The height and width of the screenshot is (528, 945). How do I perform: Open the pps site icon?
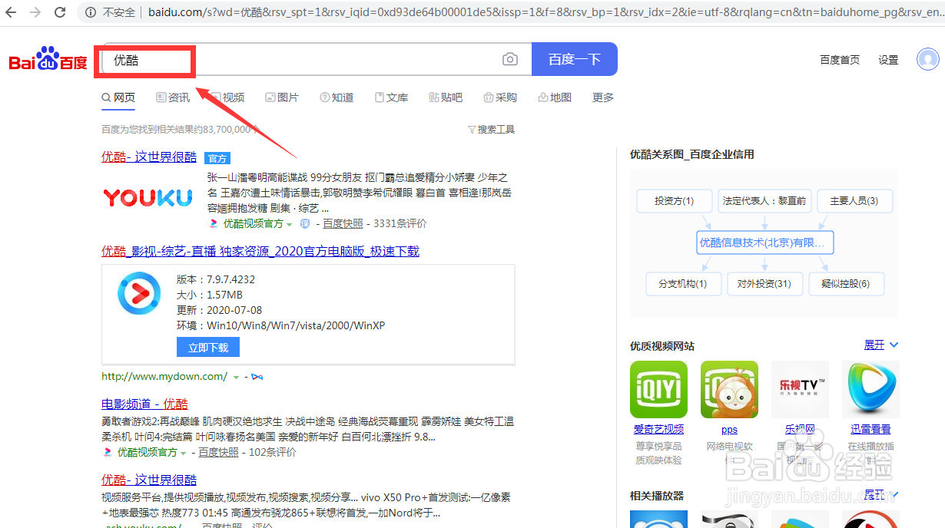pos(729,389)
